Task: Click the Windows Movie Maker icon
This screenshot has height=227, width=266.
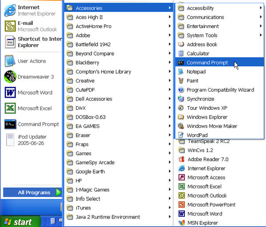Action: [181, 126]
